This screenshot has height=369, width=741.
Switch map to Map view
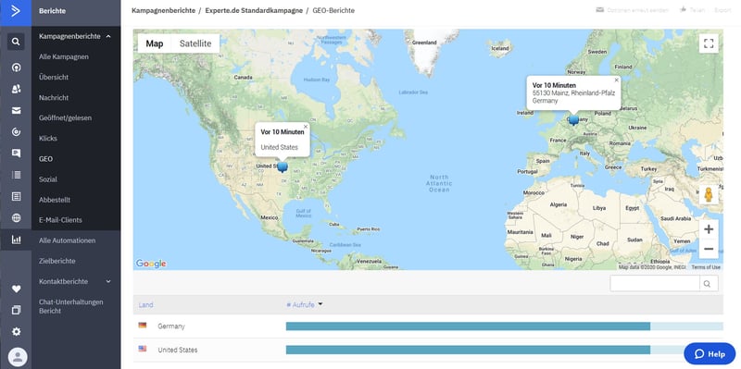[x=155, y=43]
